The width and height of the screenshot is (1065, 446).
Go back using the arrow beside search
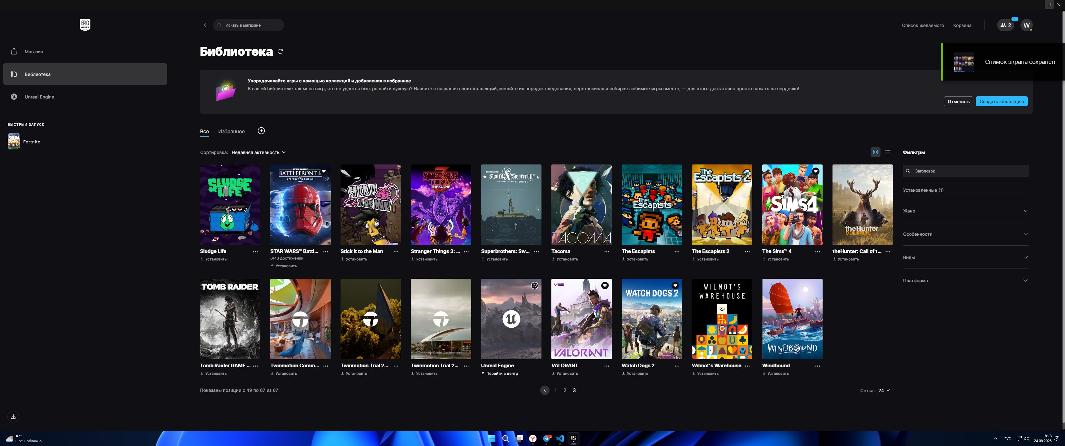[205, 25]
